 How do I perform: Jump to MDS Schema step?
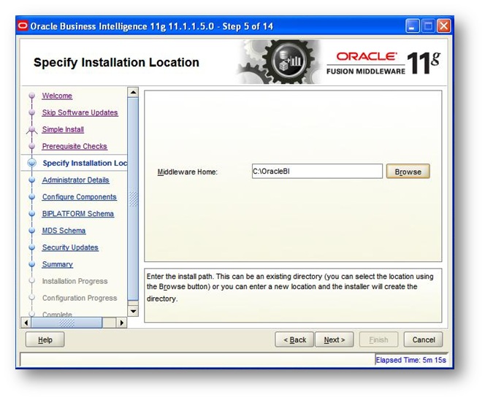(64, 231)
